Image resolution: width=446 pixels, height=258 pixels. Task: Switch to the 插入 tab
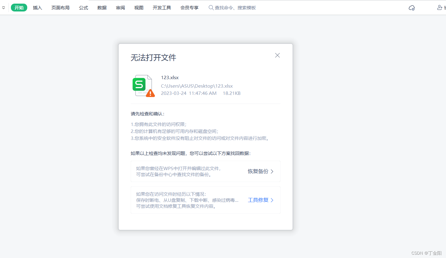point(38,8)
